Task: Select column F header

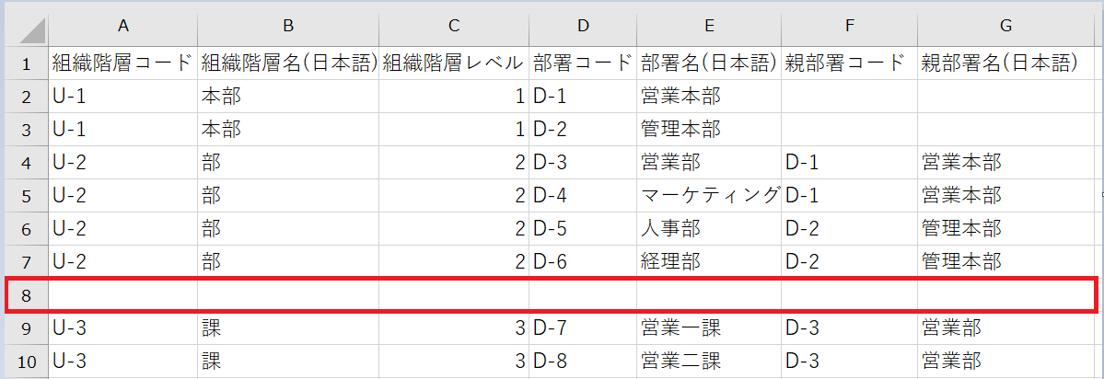Action: point(848,28)
